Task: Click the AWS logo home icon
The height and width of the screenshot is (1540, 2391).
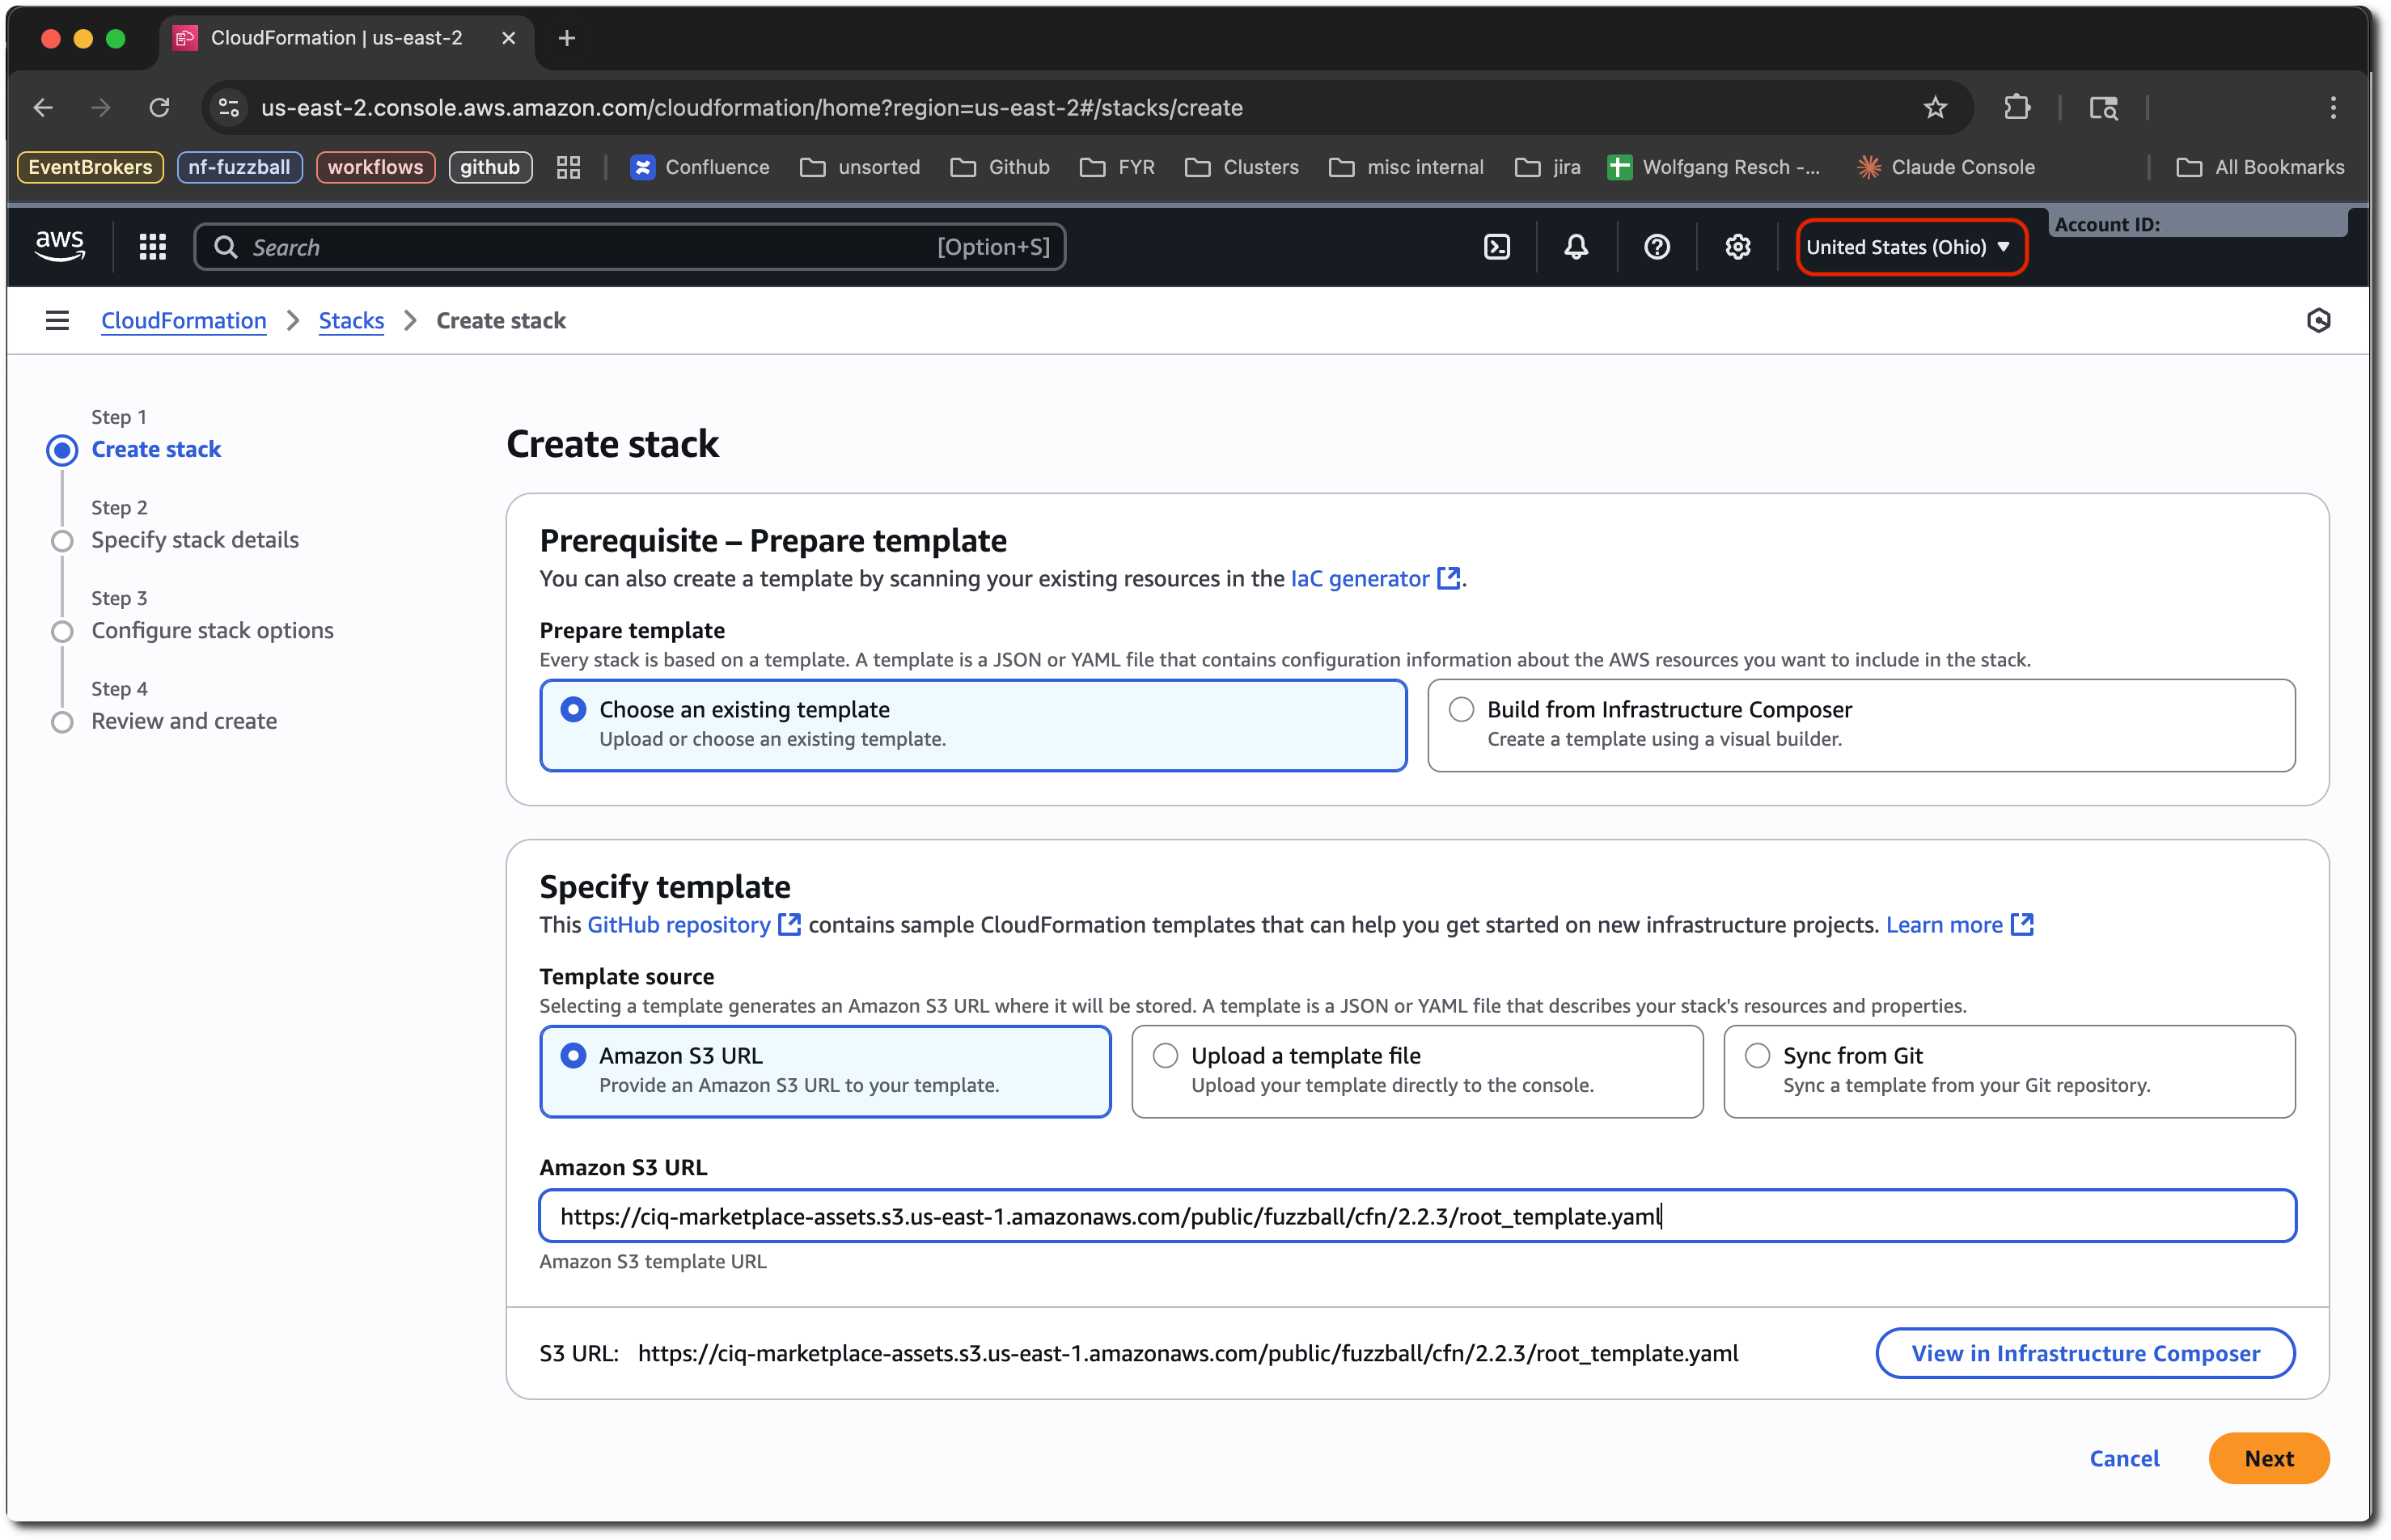Action: click(x=60, y=246)
